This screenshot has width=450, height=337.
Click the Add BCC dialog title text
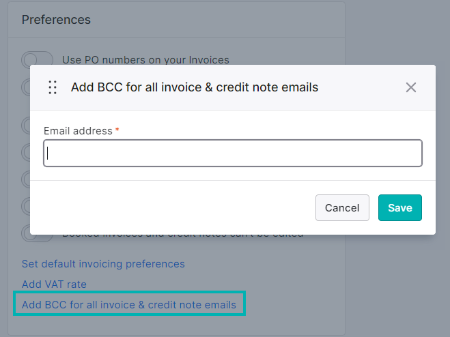click(195, 87)
